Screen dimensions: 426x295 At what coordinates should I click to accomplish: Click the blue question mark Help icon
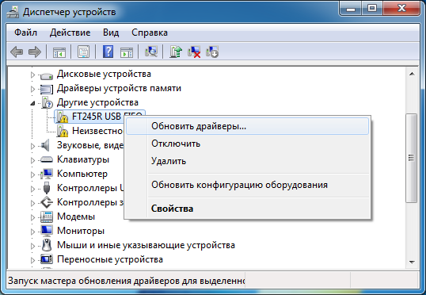[108, 52]
